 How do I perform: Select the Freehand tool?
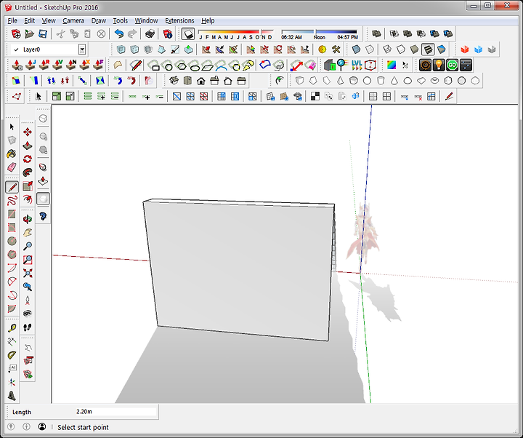(x=12, y=201)
